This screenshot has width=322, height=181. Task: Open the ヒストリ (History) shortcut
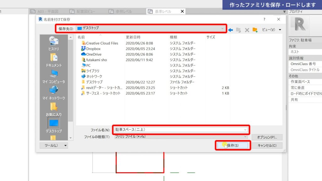click(x=53, y=43)
